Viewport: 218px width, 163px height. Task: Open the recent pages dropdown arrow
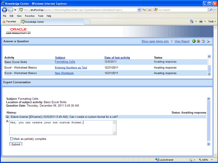[15, 10]
